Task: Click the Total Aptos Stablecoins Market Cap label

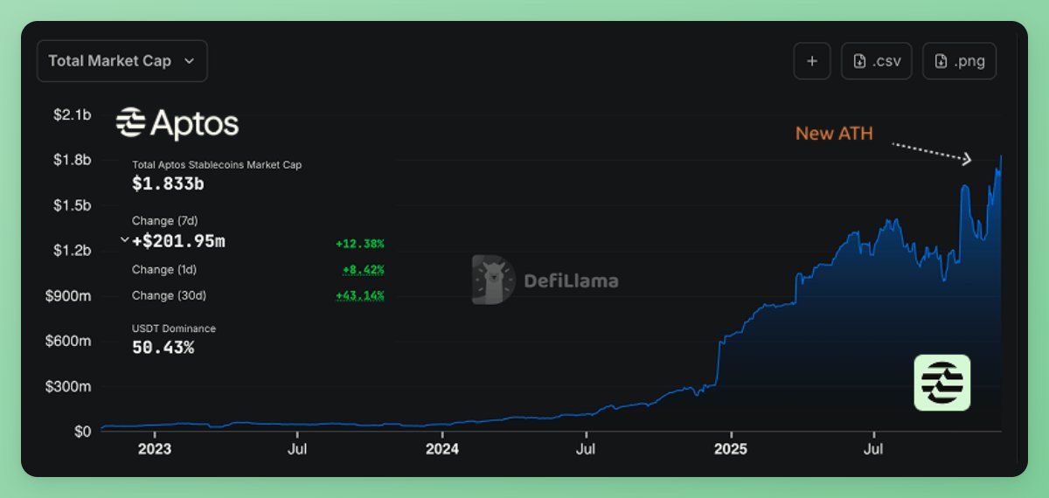Action: 217,164
